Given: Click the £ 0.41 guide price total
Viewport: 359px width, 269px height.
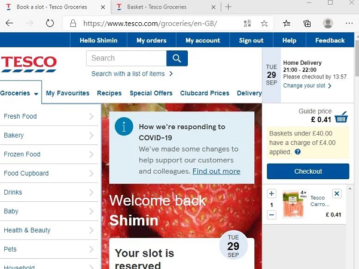Looking at the screenshot, I should [321, 119].
